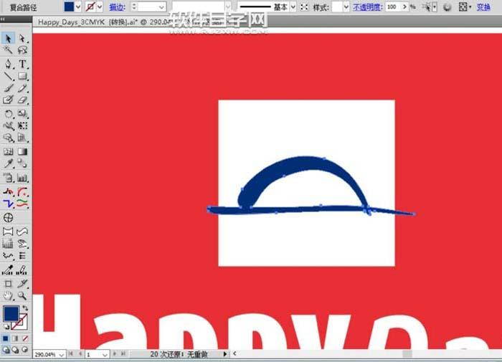Select the Rotate tool
The height and width of the screenshot is (362, 502).
(x=8, y=114)
